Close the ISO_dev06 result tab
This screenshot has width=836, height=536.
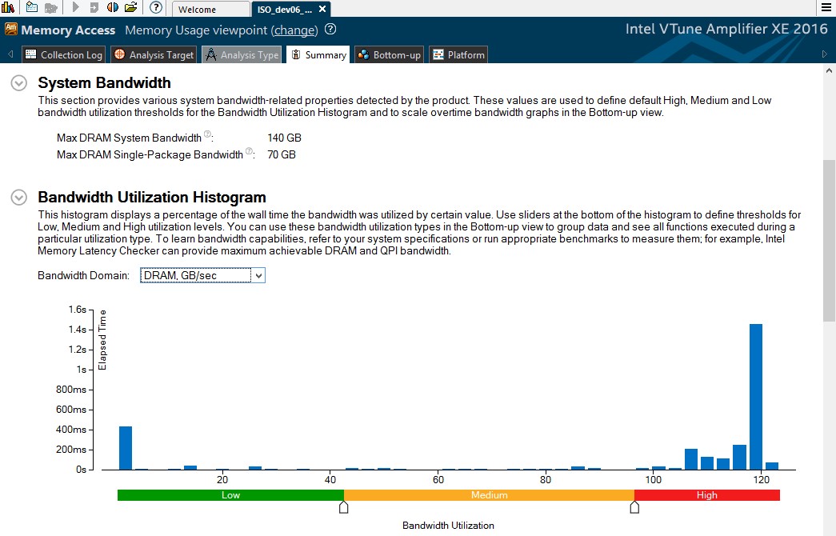322,10
